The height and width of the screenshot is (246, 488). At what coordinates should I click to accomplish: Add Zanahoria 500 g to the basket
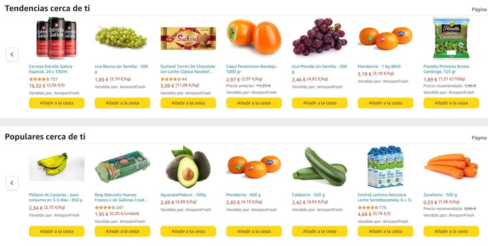point(451,232)
